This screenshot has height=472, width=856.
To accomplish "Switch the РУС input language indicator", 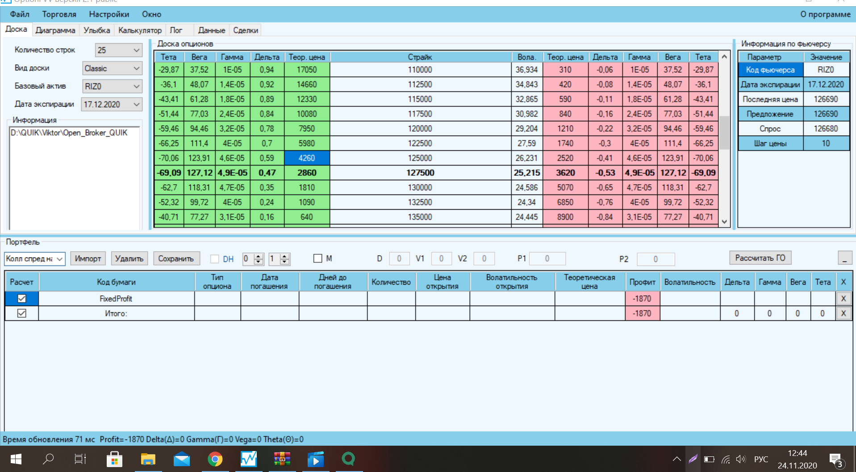I will [761, 459].
